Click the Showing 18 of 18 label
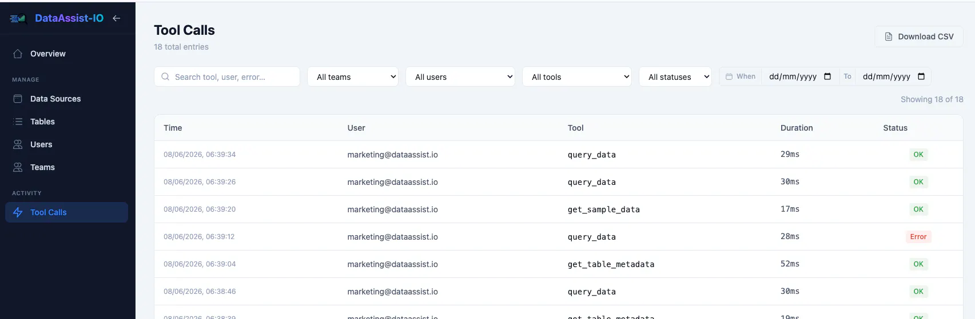This screenshot has width=975, height=319. pos(932,99)
